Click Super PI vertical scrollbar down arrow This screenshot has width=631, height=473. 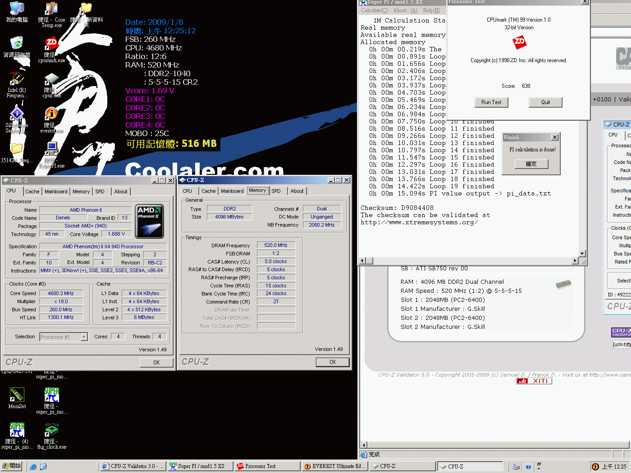(x=582, y=254)
